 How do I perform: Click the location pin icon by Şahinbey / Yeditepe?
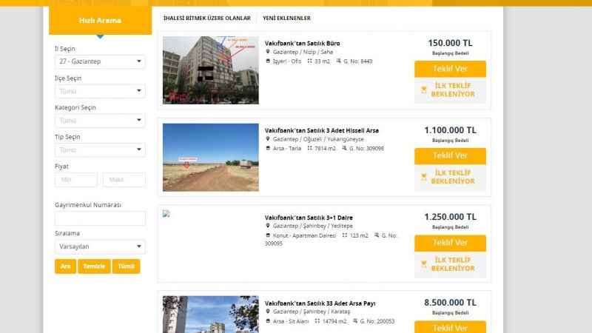click(268, 226)
